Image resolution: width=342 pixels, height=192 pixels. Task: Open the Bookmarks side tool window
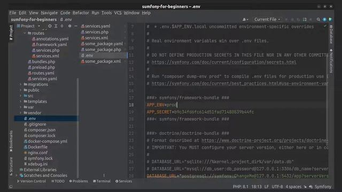coord(11,141)
